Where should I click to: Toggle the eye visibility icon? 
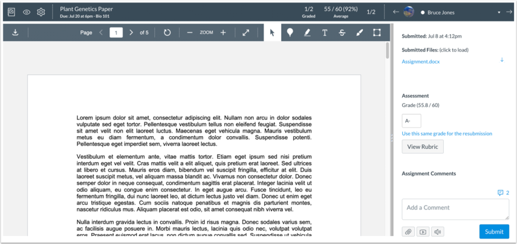27,12
